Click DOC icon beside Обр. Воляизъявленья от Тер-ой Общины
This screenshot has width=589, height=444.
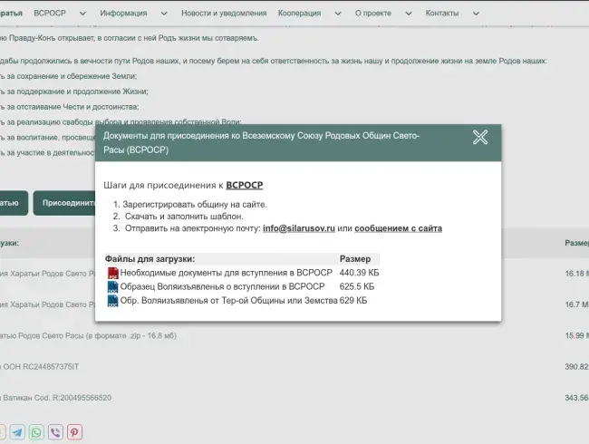(x=112, y=301)
